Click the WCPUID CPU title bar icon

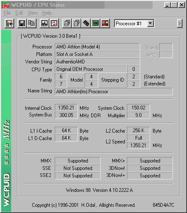point(5,5)
